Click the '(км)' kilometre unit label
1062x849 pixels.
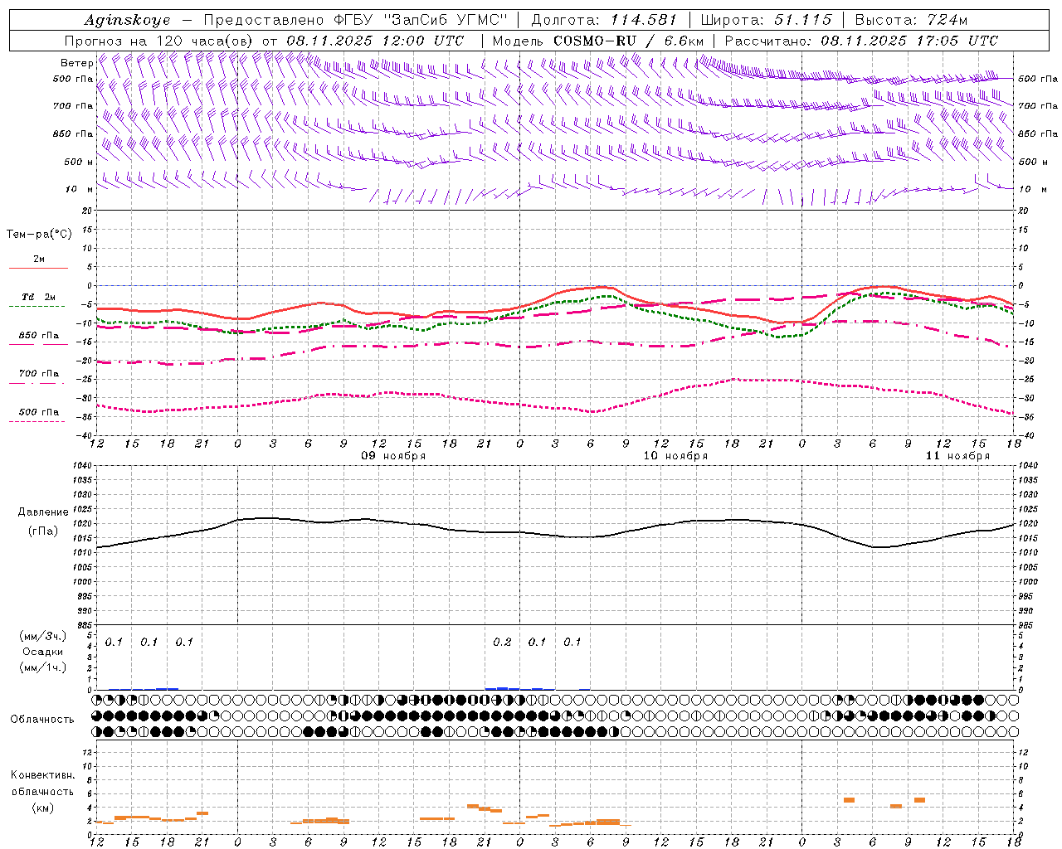point(42,808)
